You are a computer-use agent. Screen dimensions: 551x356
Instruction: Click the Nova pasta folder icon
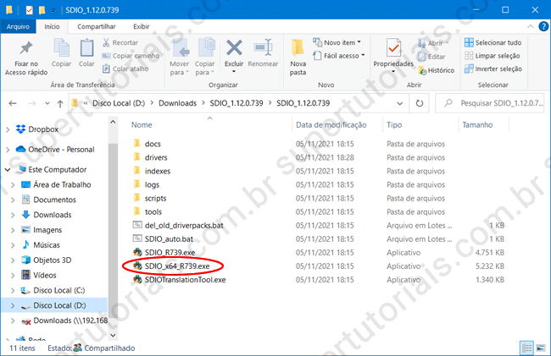tap(298, 48)
